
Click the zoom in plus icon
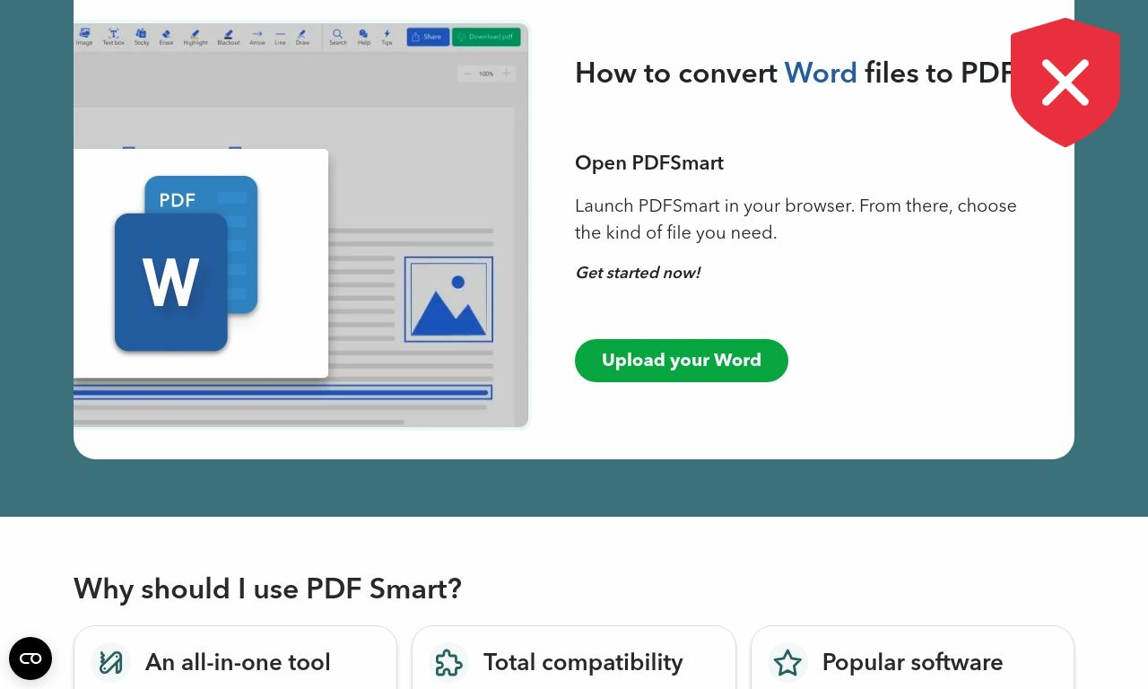pos(506,74)
